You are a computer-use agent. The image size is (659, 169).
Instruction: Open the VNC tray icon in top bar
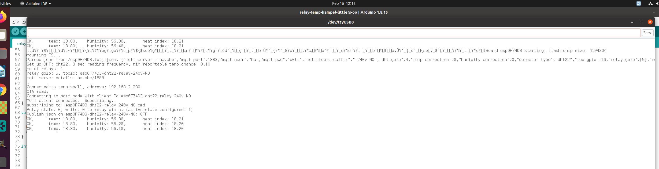[638, 3]
